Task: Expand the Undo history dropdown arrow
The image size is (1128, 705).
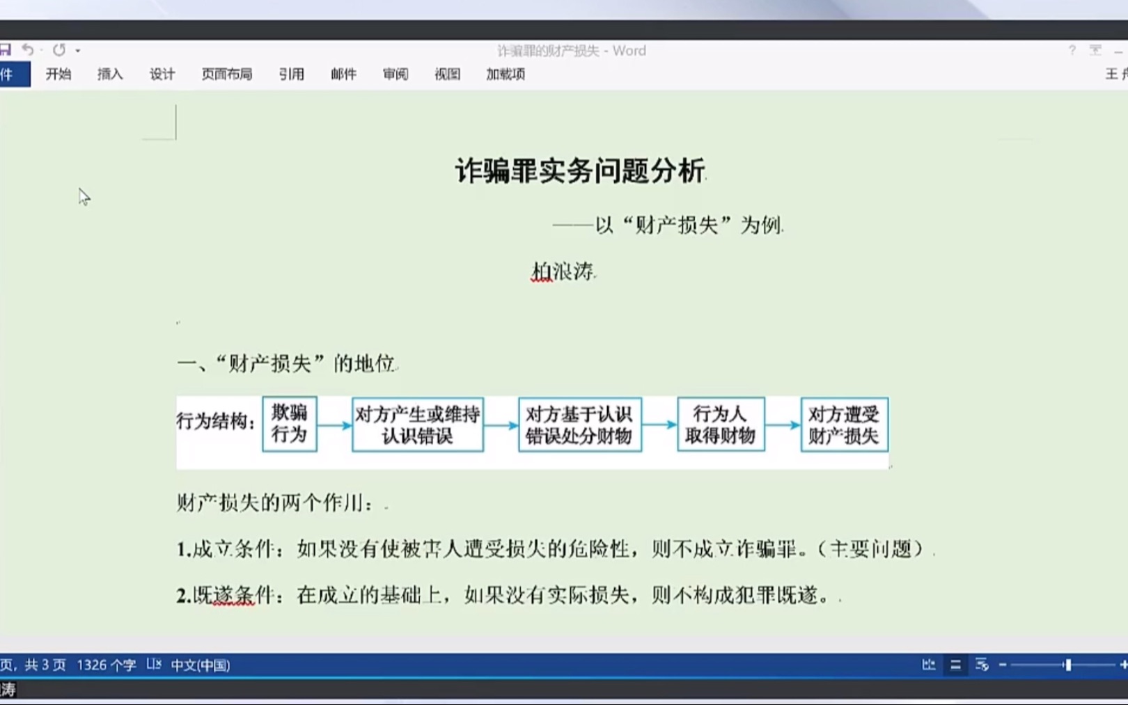Action: (x=42, y=50)
